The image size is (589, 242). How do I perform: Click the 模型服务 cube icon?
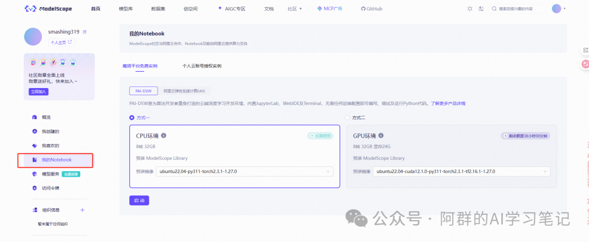point(34,174)
